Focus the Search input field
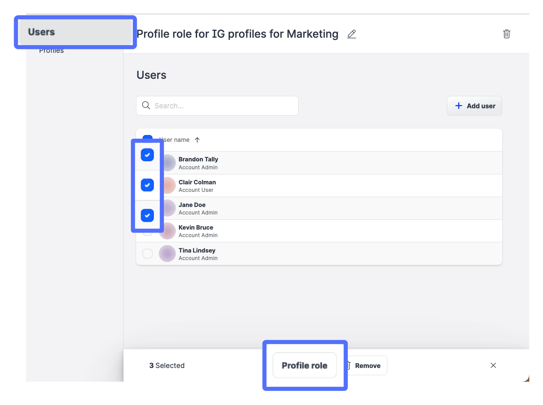The height and width of the screenshot is (405, 543). [x=223, y=106]
